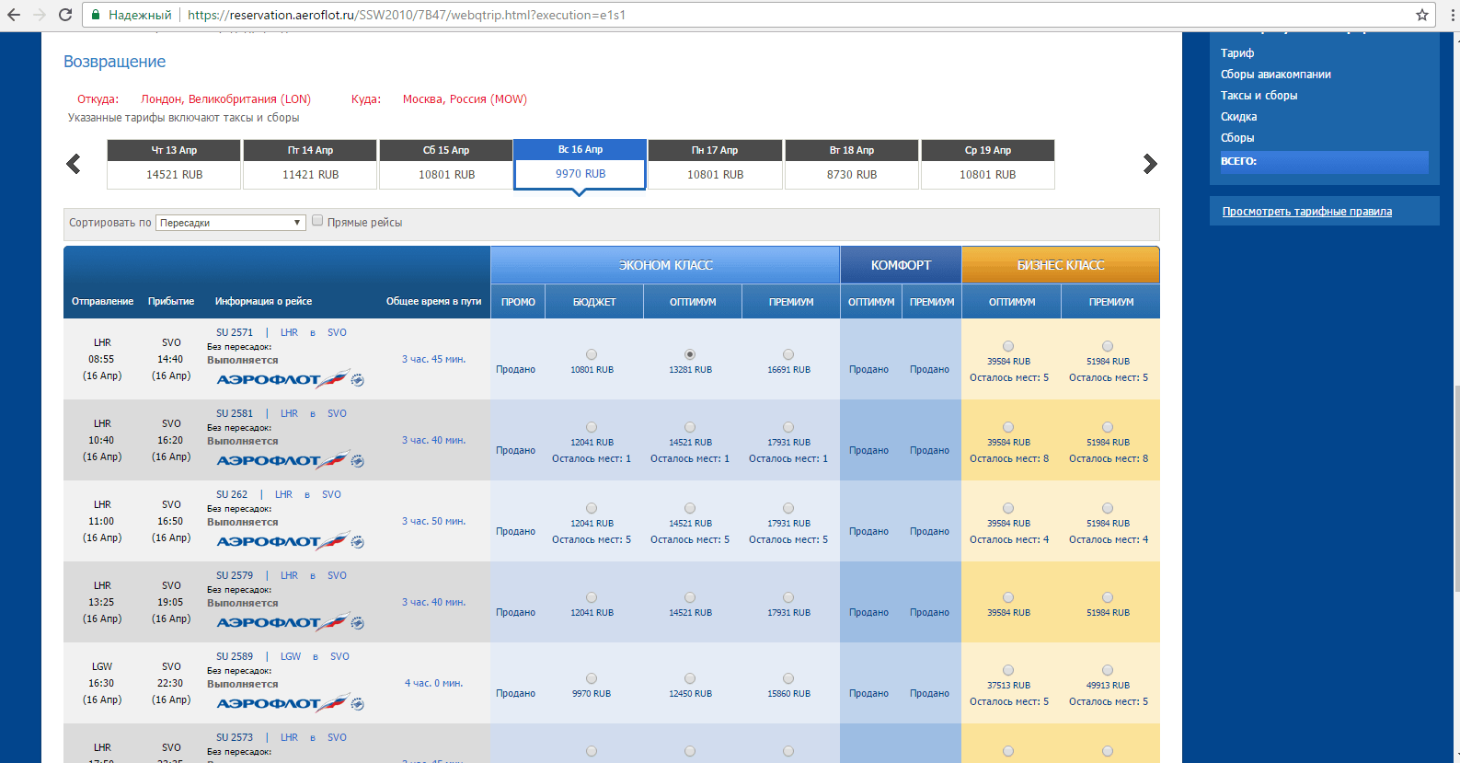Choose the Вс 16 Апр date tab

[x=581, y=164]
